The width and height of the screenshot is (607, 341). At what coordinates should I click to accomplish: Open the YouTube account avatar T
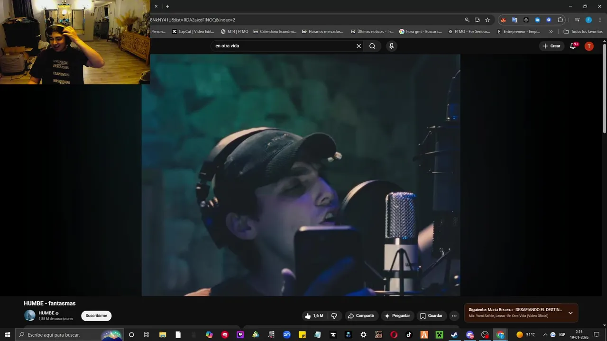pos(589,46)
